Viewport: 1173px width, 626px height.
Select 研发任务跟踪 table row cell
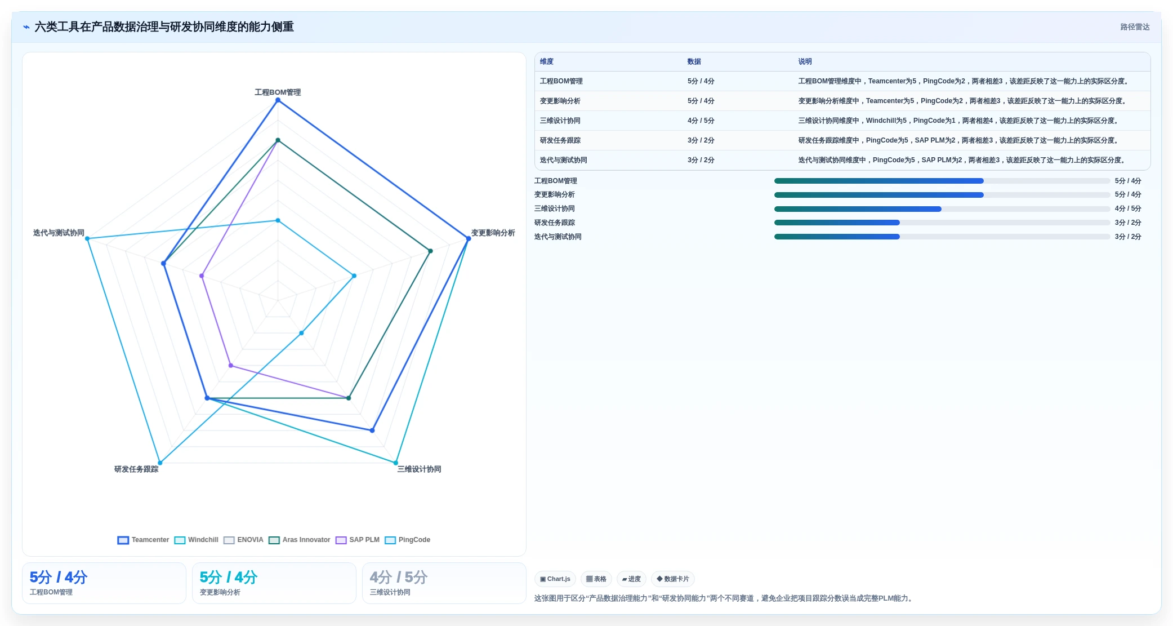click(560, 140)
